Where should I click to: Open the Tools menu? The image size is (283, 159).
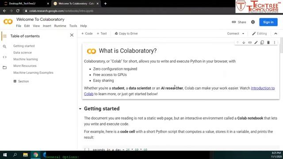tap(73, 26)
